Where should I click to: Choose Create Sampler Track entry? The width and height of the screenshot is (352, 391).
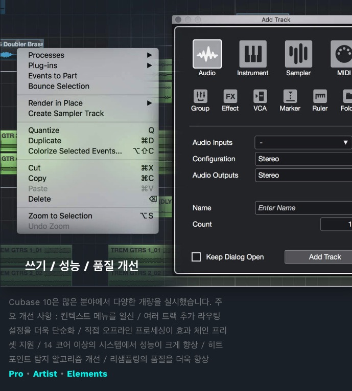coord(88,114)
